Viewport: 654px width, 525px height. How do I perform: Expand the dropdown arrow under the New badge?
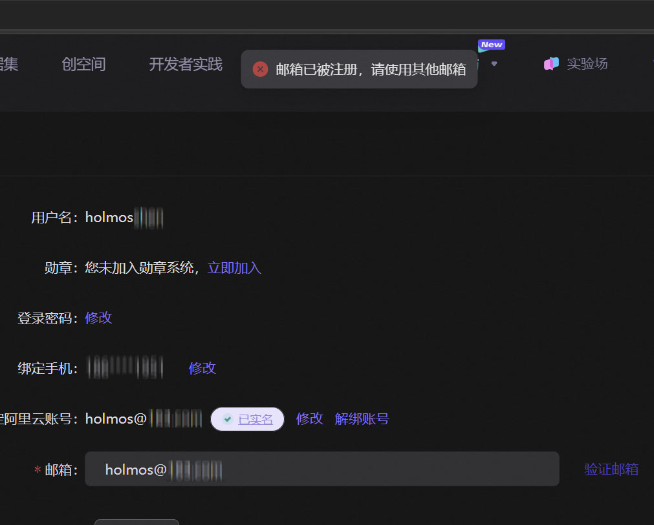494,64
